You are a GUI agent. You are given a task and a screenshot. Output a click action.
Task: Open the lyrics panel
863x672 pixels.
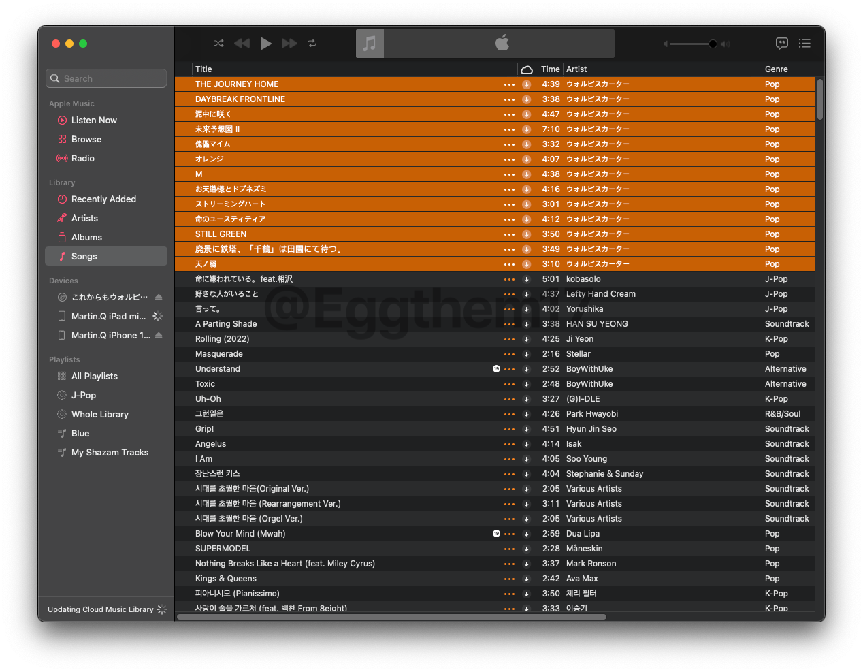782,43
